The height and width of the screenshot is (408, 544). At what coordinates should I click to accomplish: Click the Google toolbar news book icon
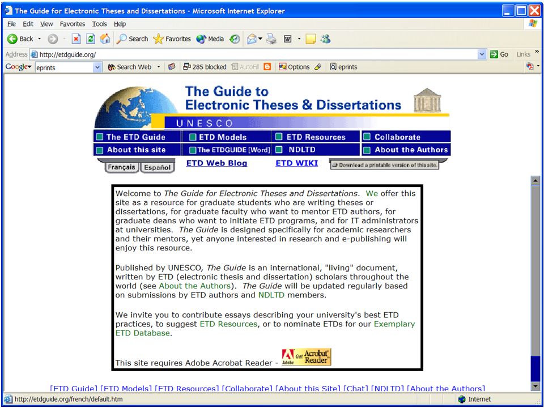click(171, 67)
